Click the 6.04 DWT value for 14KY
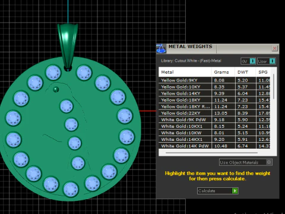 pos(242,93)
